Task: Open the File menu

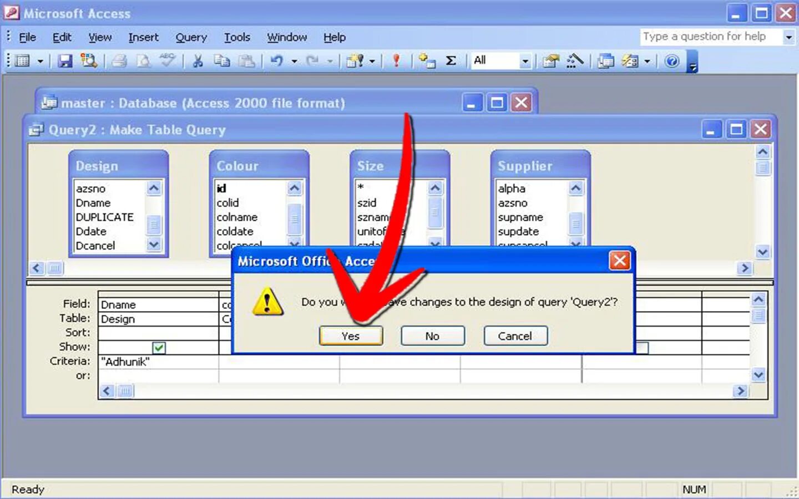Action: coord(27,37)
